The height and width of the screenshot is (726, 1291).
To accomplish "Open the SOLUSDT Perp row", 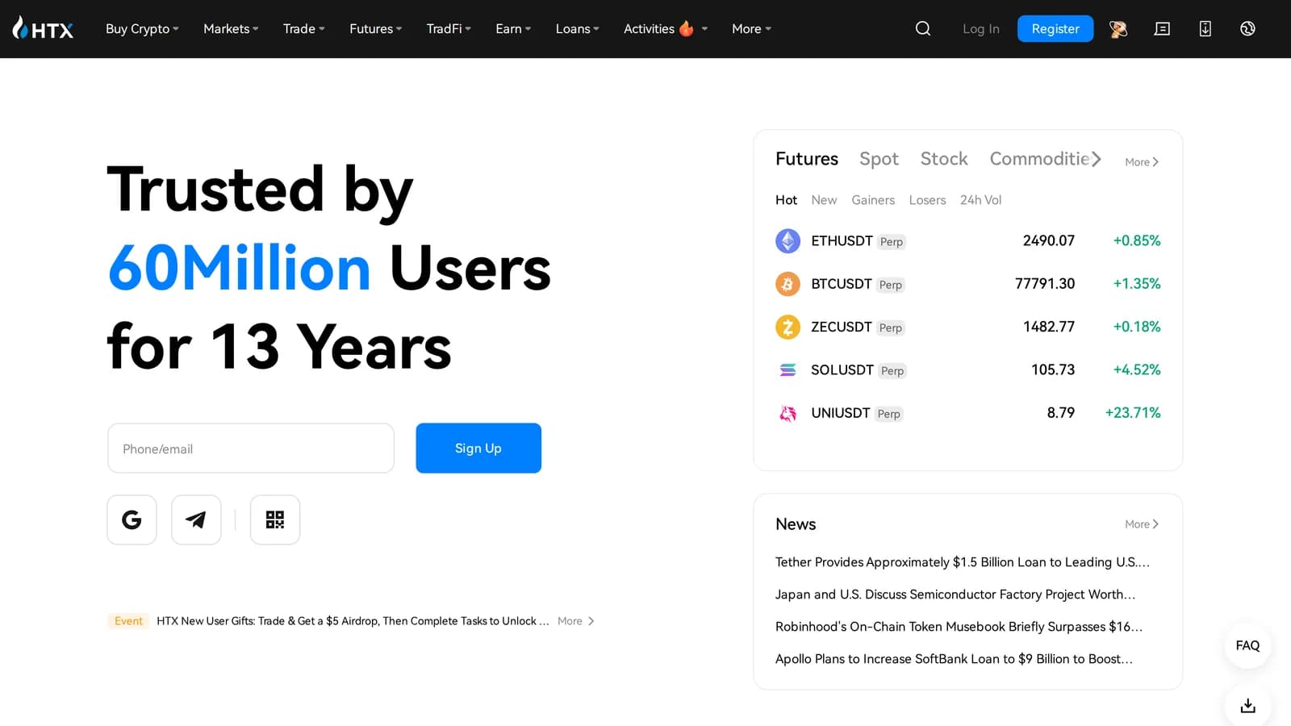I will pos(968,370).
